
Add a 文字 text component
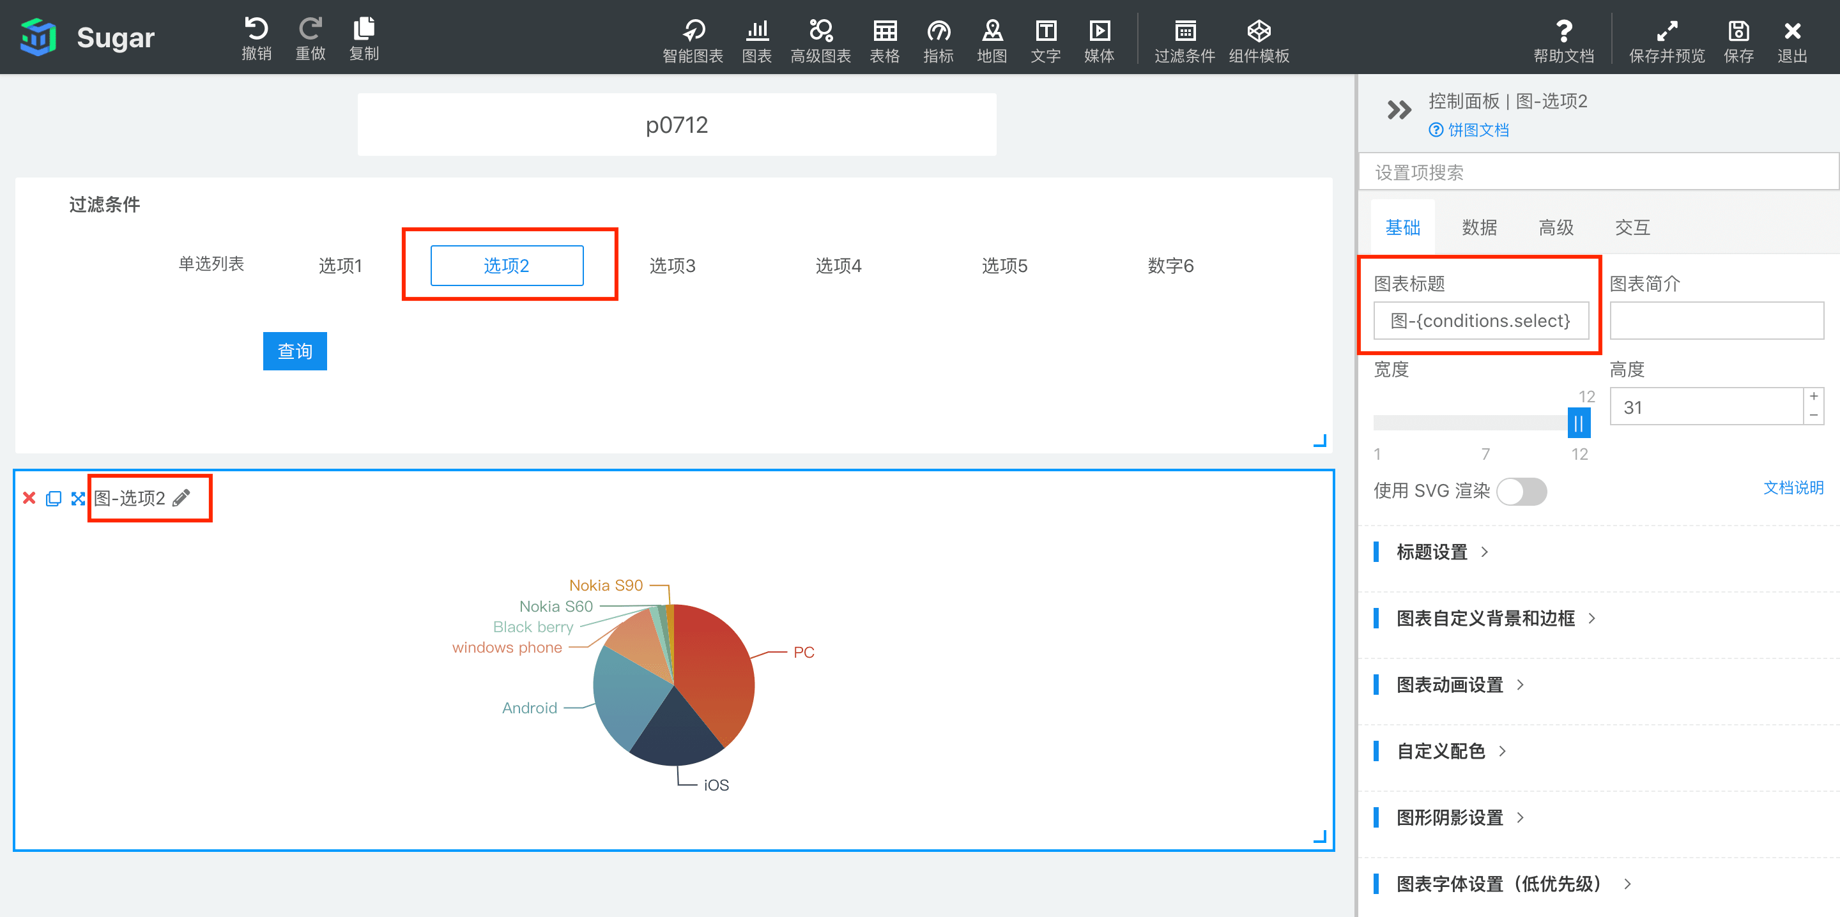pyautogui.click(x=1045, y=41)
